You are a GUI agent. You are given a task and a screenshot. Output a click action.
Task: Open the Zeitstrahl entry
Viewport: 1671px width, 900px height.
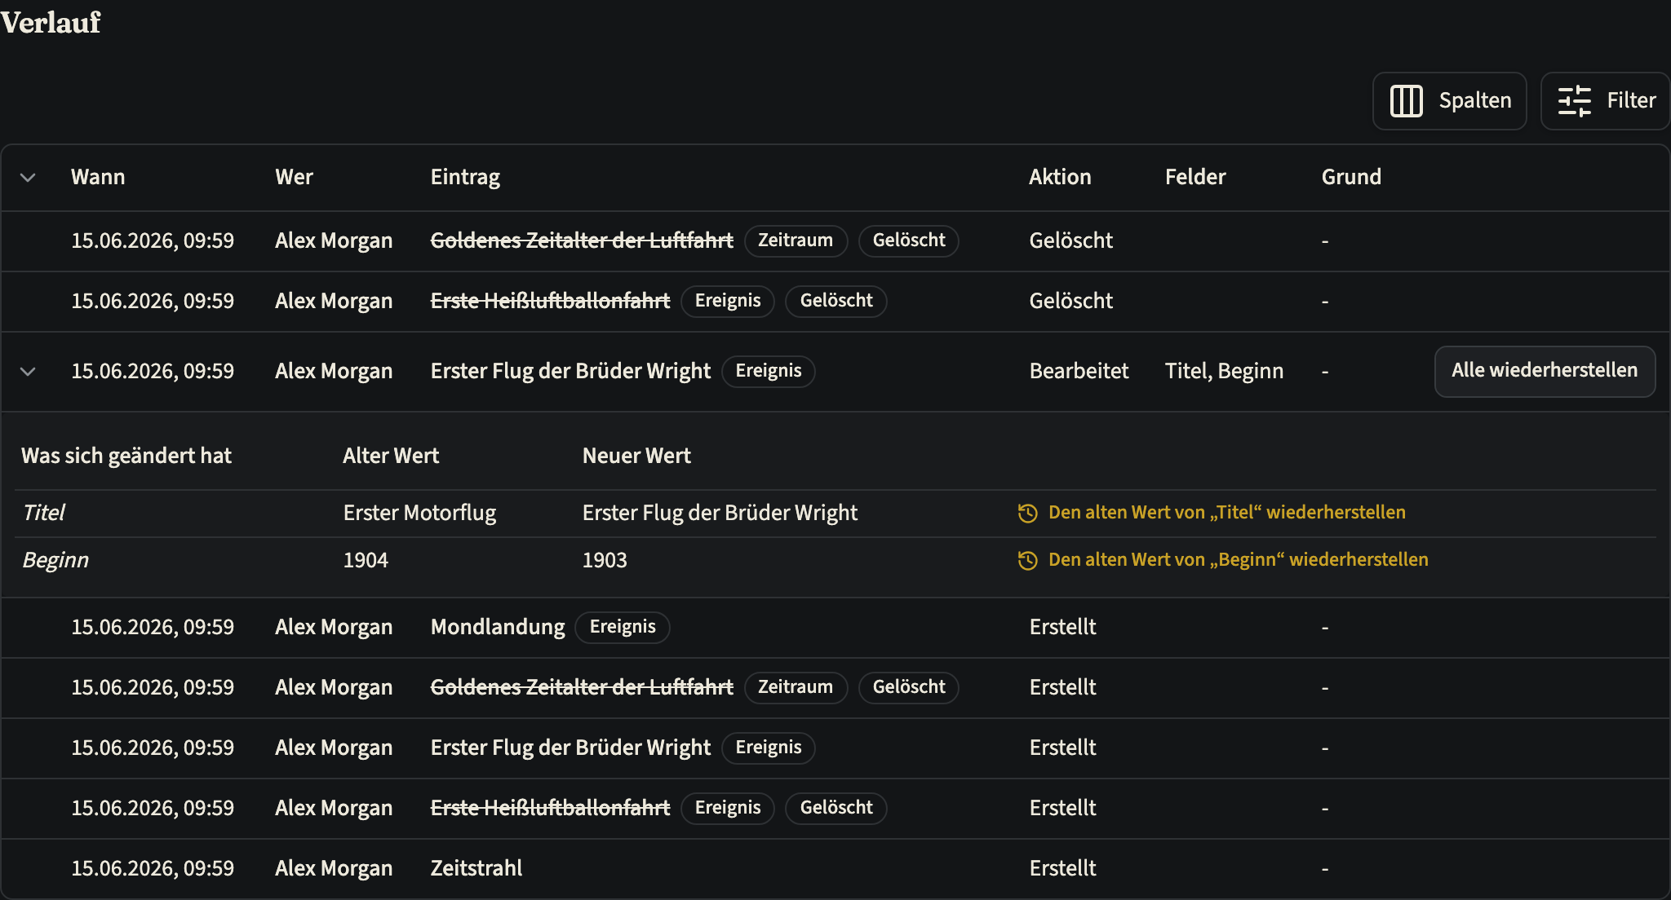pyautogui.click(x=476, y=868)
